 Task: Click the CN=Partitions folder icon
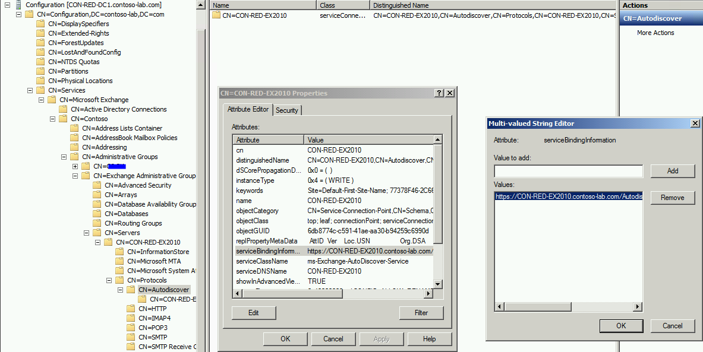point(41,71)
